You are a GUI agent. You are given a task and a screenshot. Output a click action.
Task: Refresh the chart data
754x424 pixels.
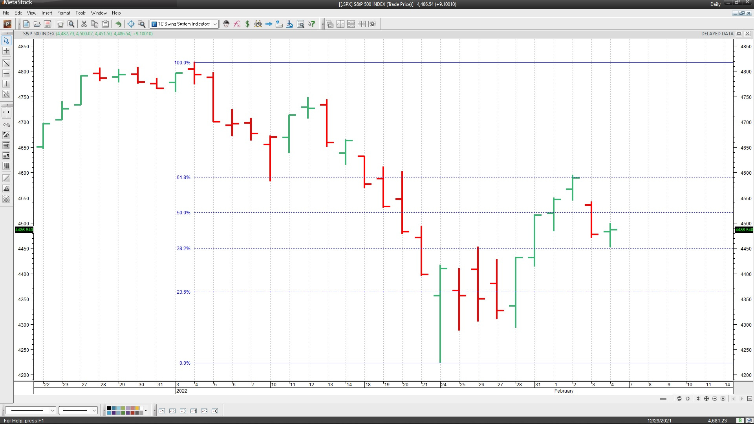(x=679, y=398)
